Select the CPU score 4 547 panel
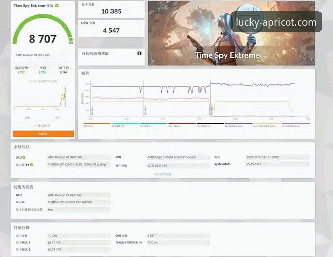 click(112, 29)
